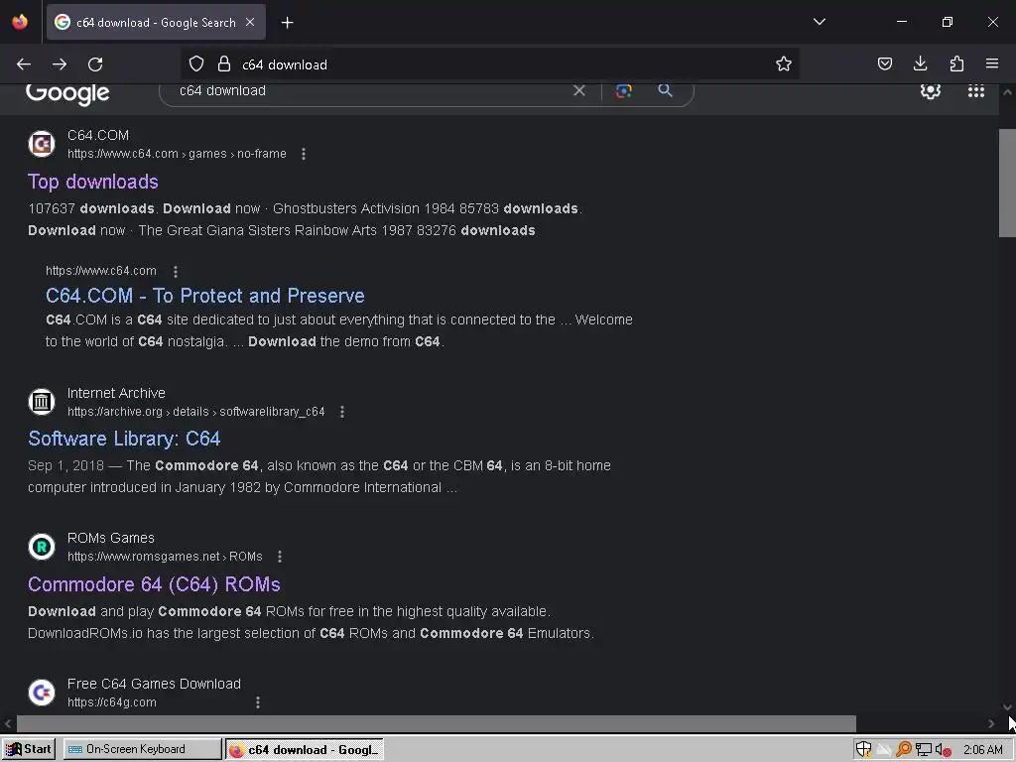Open the Top downloads result link
Viewport: 1016px width, 762px height.
pos(92,182)
